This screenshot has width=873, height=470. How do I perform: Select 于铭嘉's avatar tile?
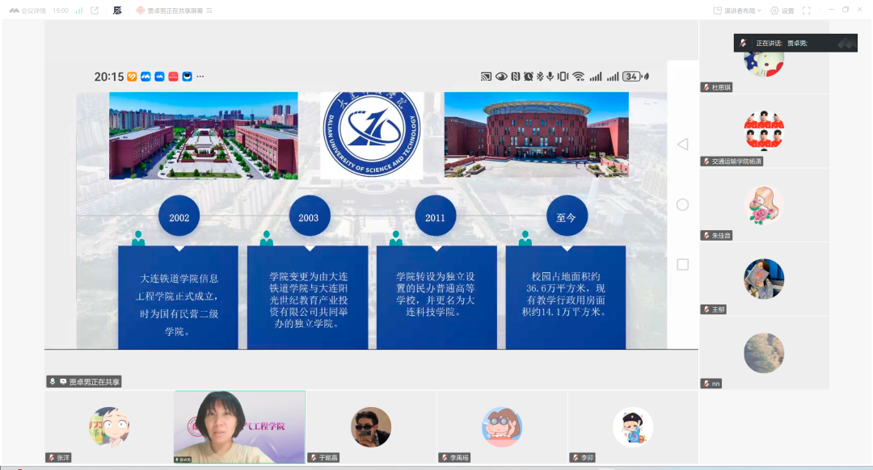point(371,426)
